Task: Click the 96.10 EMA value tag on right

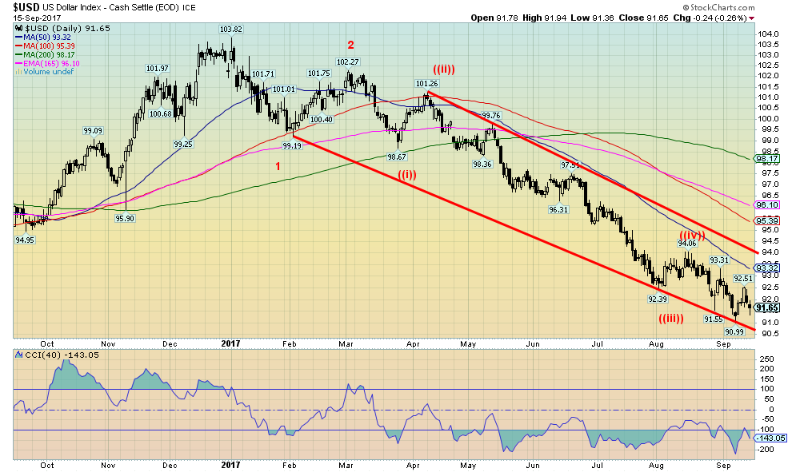Action: (x=768, y=205)
